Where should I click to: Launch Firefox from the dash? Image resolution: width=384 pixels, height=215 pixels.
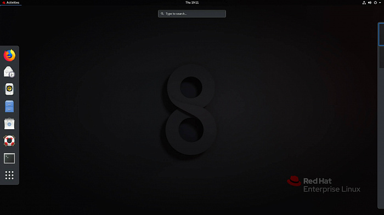(x=9, y=55)
